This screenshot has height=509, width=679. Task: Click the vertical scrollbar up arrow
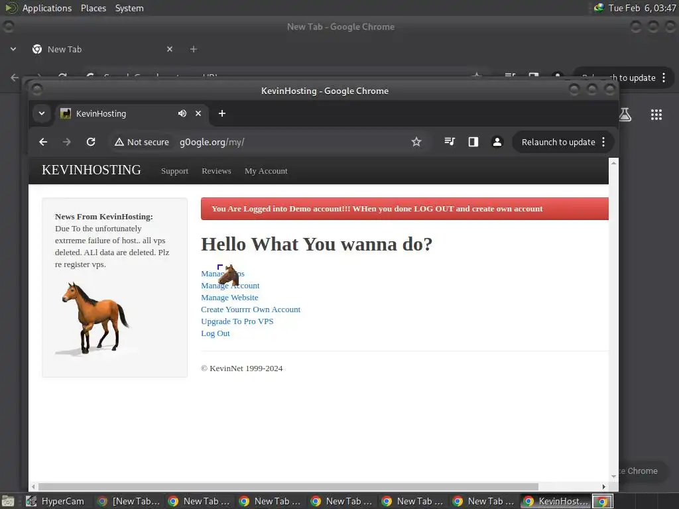click(613, 163)
